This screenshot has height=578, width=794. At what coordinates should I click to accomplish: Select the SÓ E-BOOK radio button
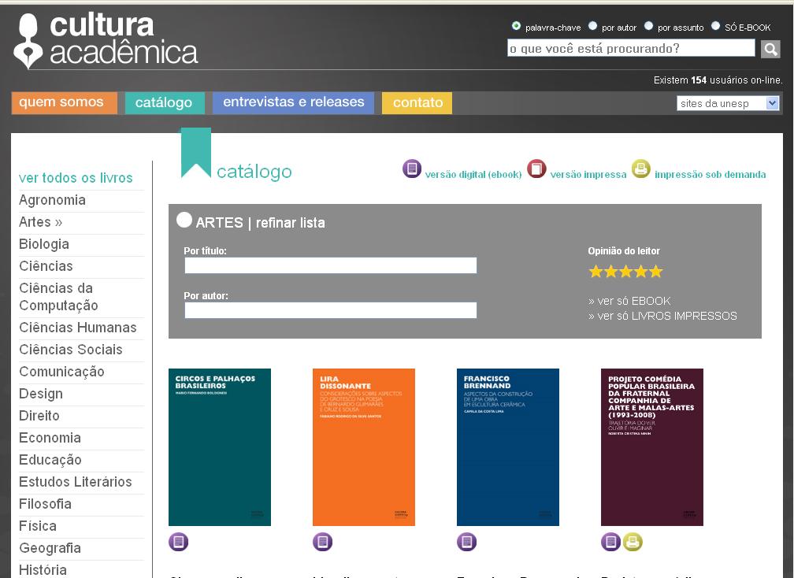tap(715, 26)
